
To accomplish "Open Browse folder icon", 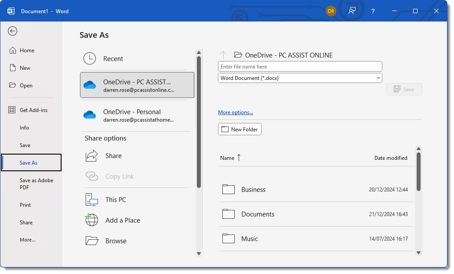I will [91, 241].
